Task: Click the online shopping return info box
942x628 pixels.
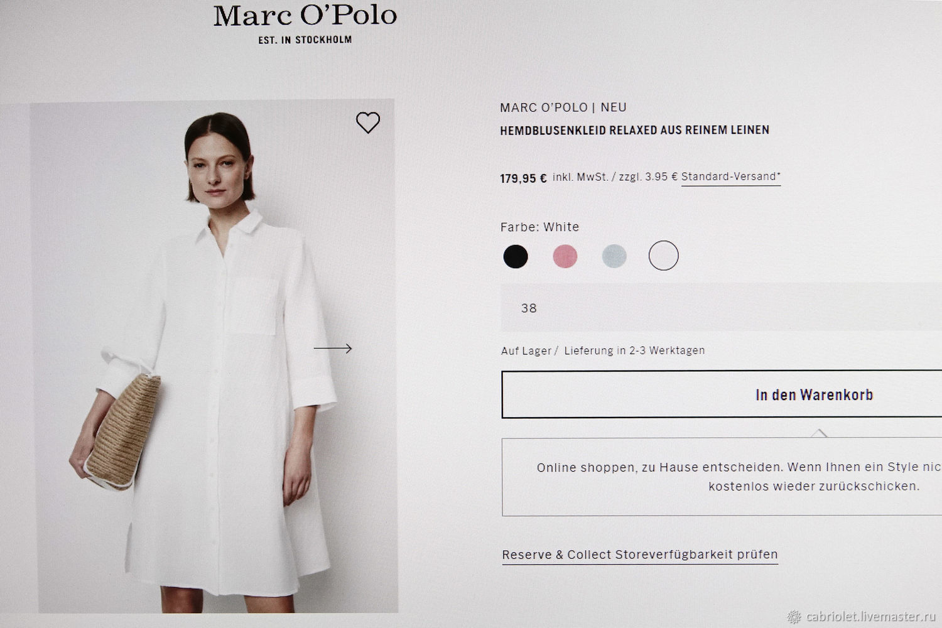Action: point(722,477)
